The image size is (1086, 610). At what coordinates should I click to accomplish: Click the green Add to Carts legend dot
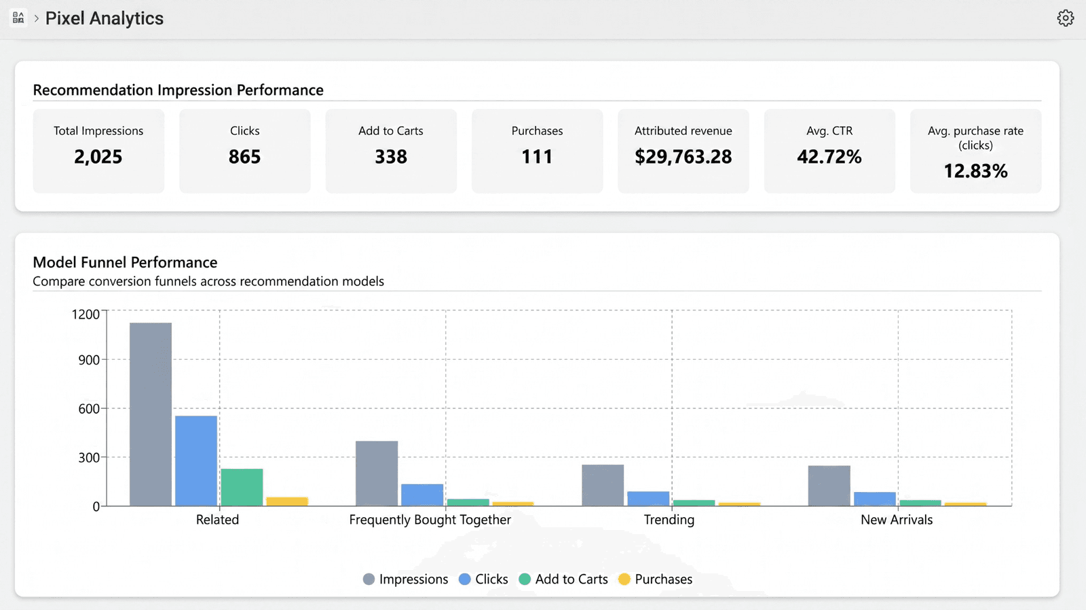pyautogui.click(x=525, y=579)
